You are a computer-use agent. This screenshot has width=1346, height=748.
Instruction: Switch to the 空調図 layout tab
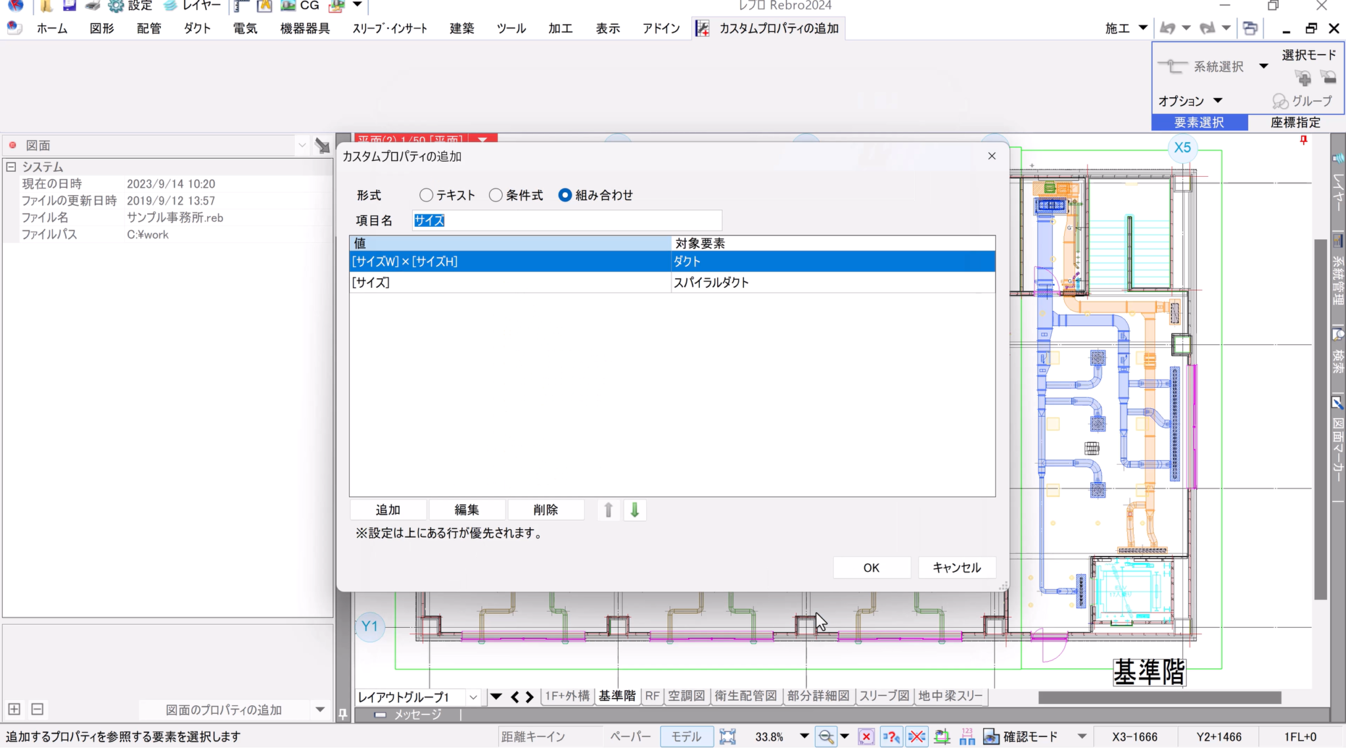click(x=686, y=696)
